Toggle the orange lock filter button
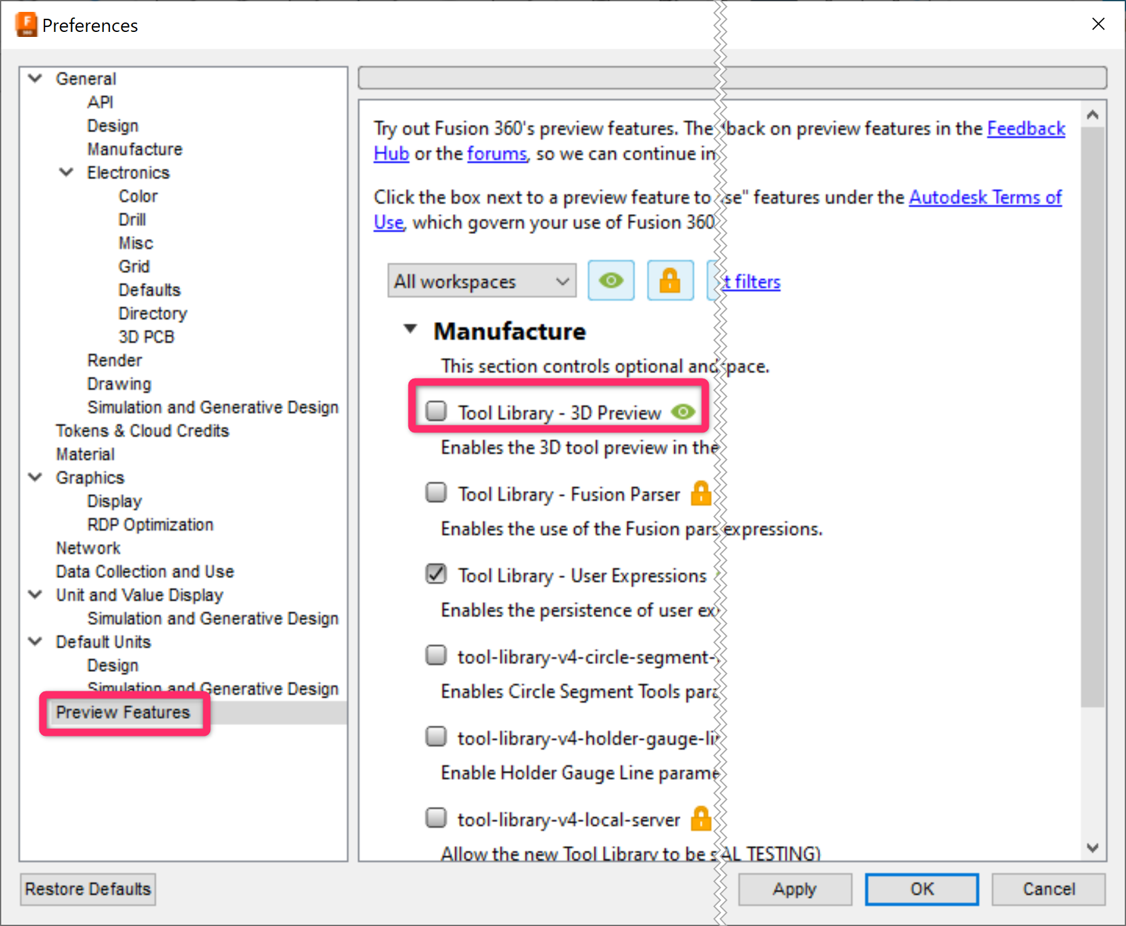 pos(670,281)
